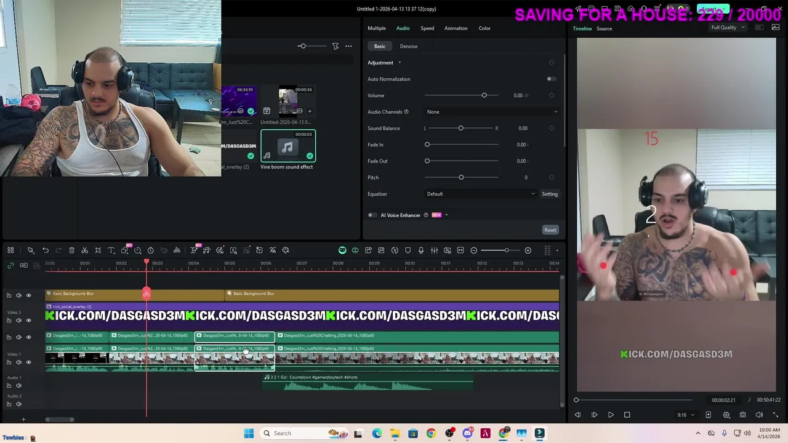Lock the Video 1 track

point(9,362)
